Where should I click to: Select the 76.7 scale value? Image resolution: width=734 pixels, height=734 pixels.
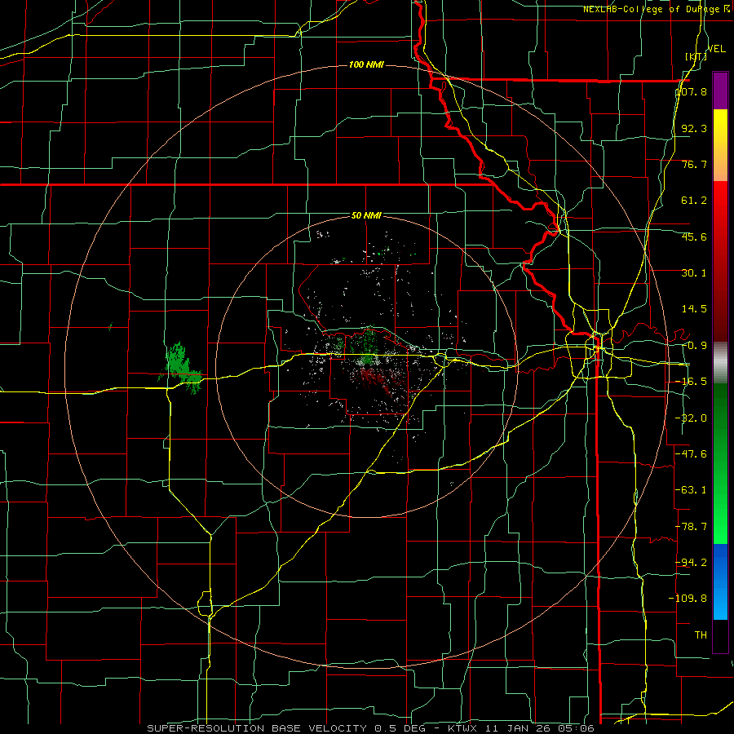pos(694,164)
